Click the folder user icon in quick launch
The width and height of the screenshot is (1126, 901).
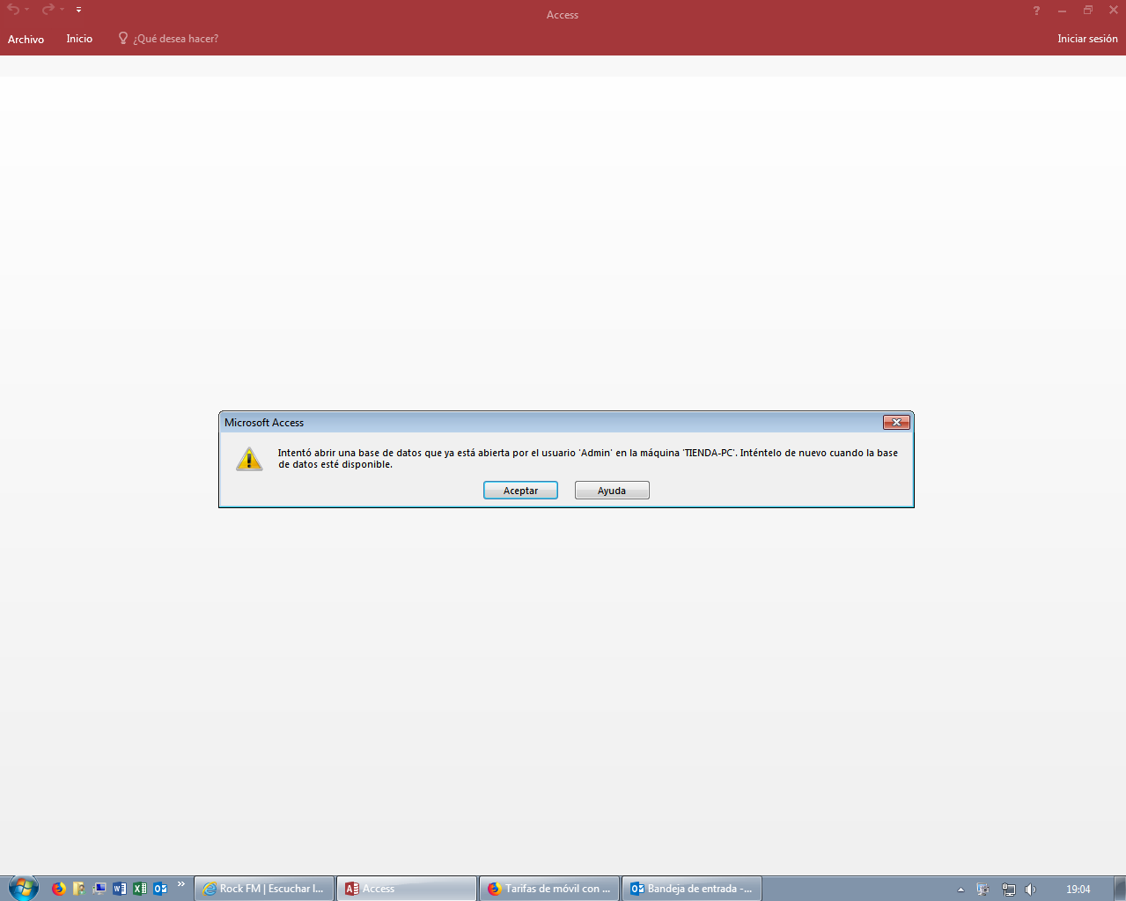click(79, 889)
